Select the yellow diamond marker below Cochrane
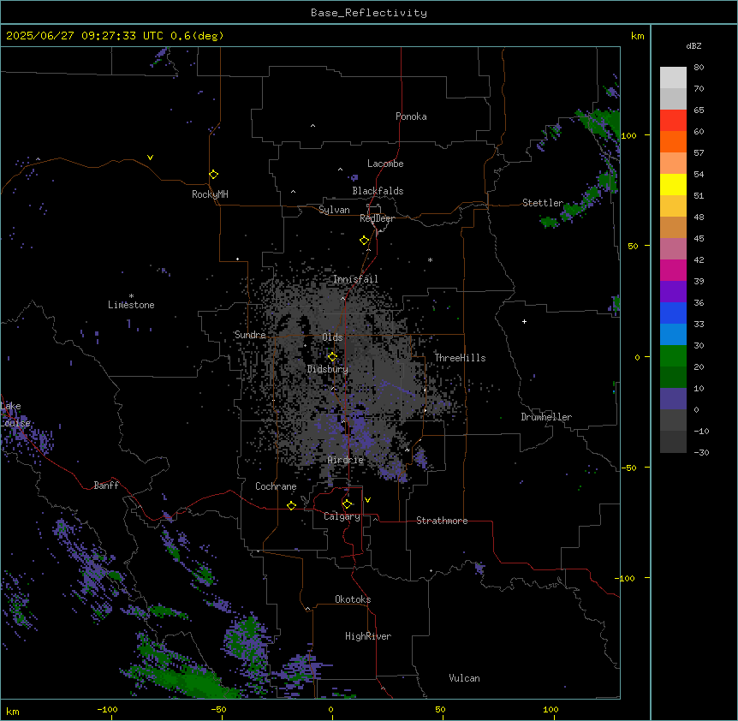 291,505
